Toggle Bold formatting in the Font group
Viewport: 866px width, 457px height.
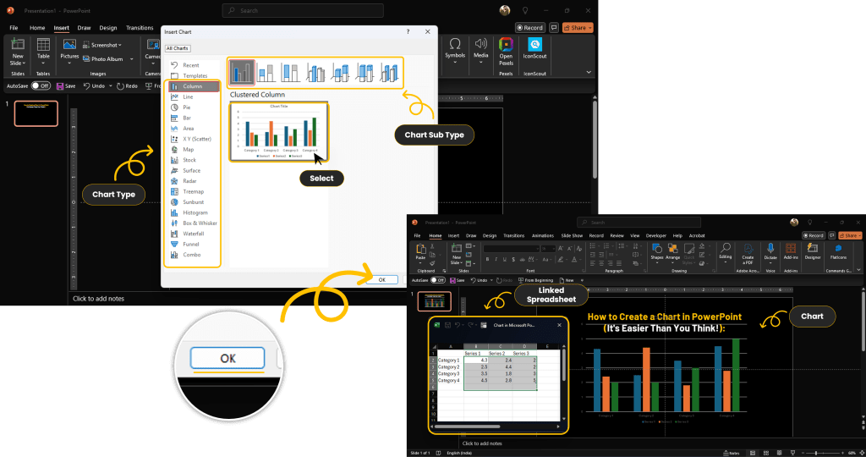[488, 258]
